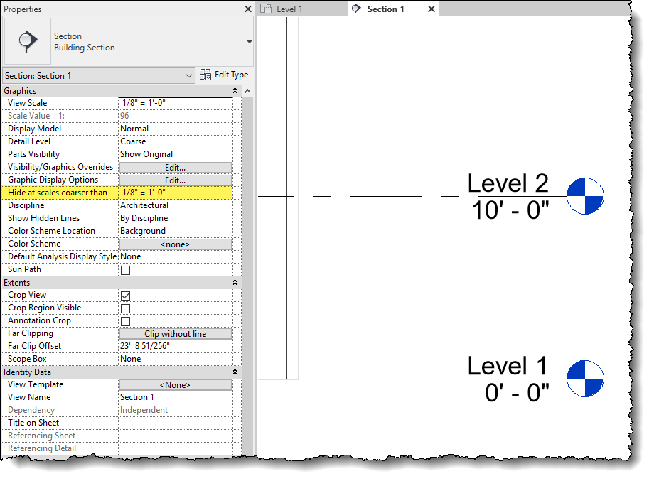The width and height of the screenshot is (654, 481).
Task: Click the View Scale value field
Action: 175,103
